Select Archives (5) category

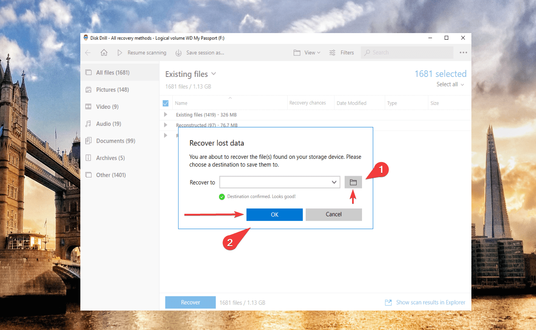tap(120, 158)
